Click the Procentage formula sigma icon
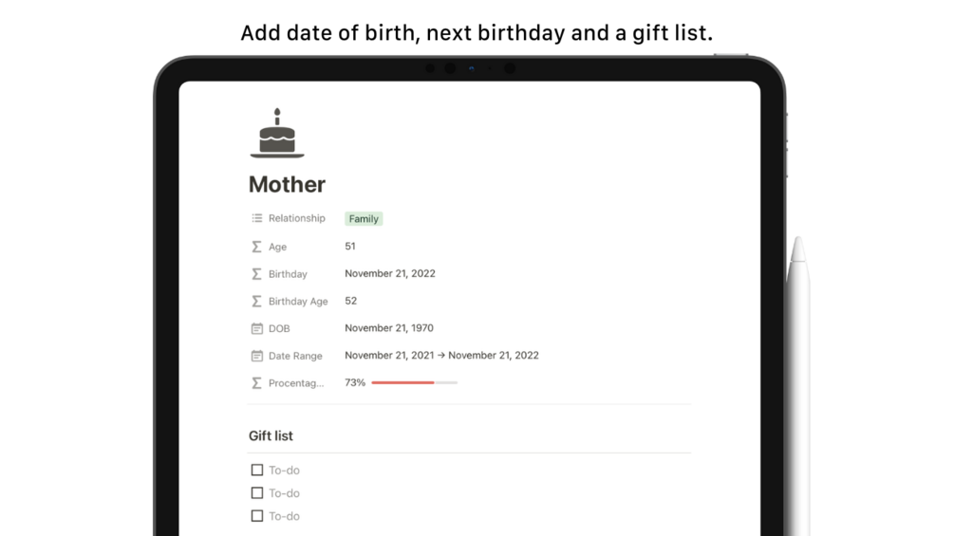Image resolution: width=954 pixels, height=536 pixels. point(256,383)
